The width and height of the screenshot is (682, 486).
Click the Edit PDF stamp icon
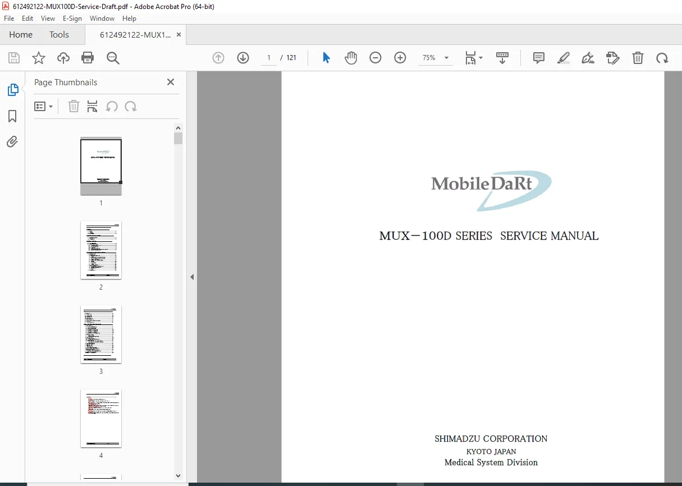pyautogui.click(x=613, y=58)
